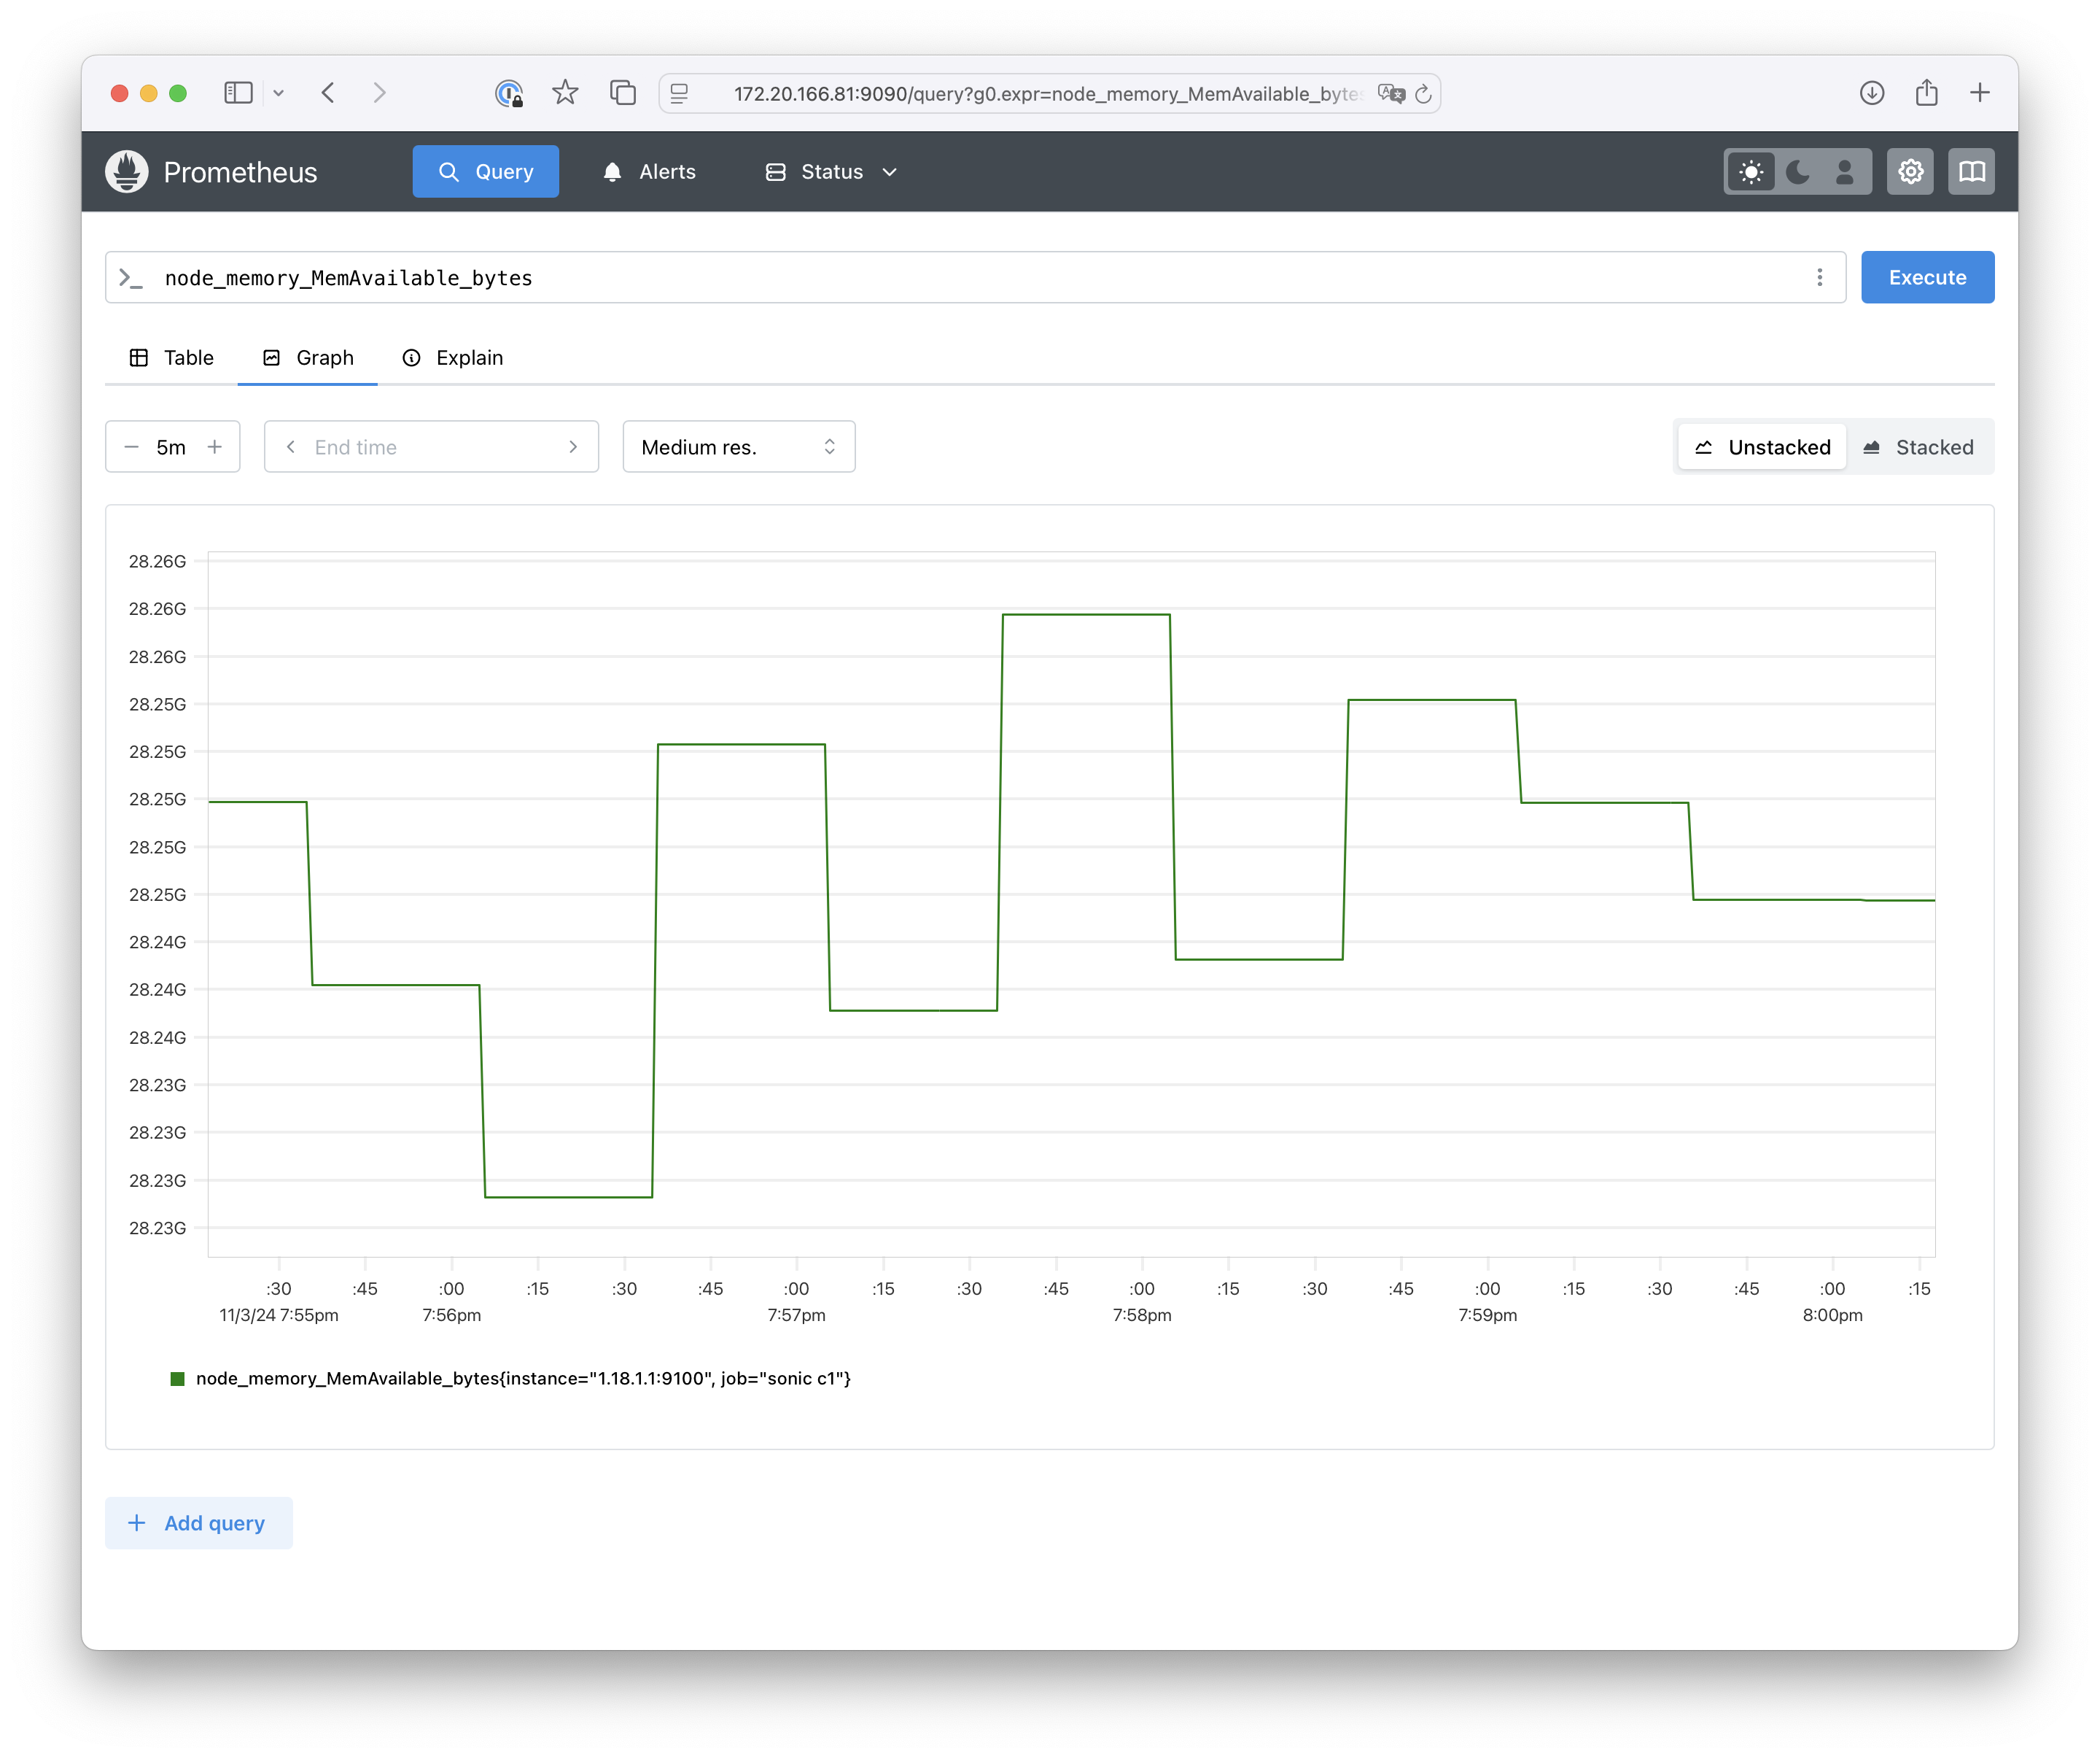Open the Prometheus logo homepage

(x=128, y=171)
